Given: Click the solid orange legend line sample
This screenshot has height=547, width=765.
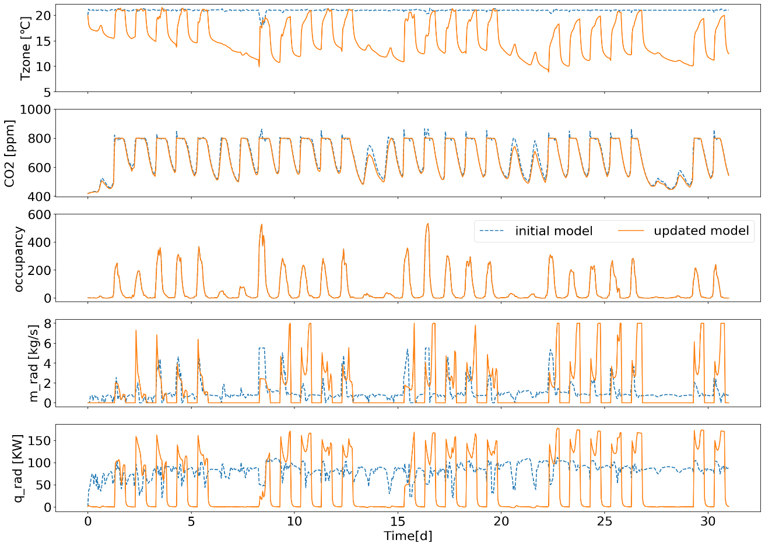Looking at the screenshot, I should click(x=631, y=231).
